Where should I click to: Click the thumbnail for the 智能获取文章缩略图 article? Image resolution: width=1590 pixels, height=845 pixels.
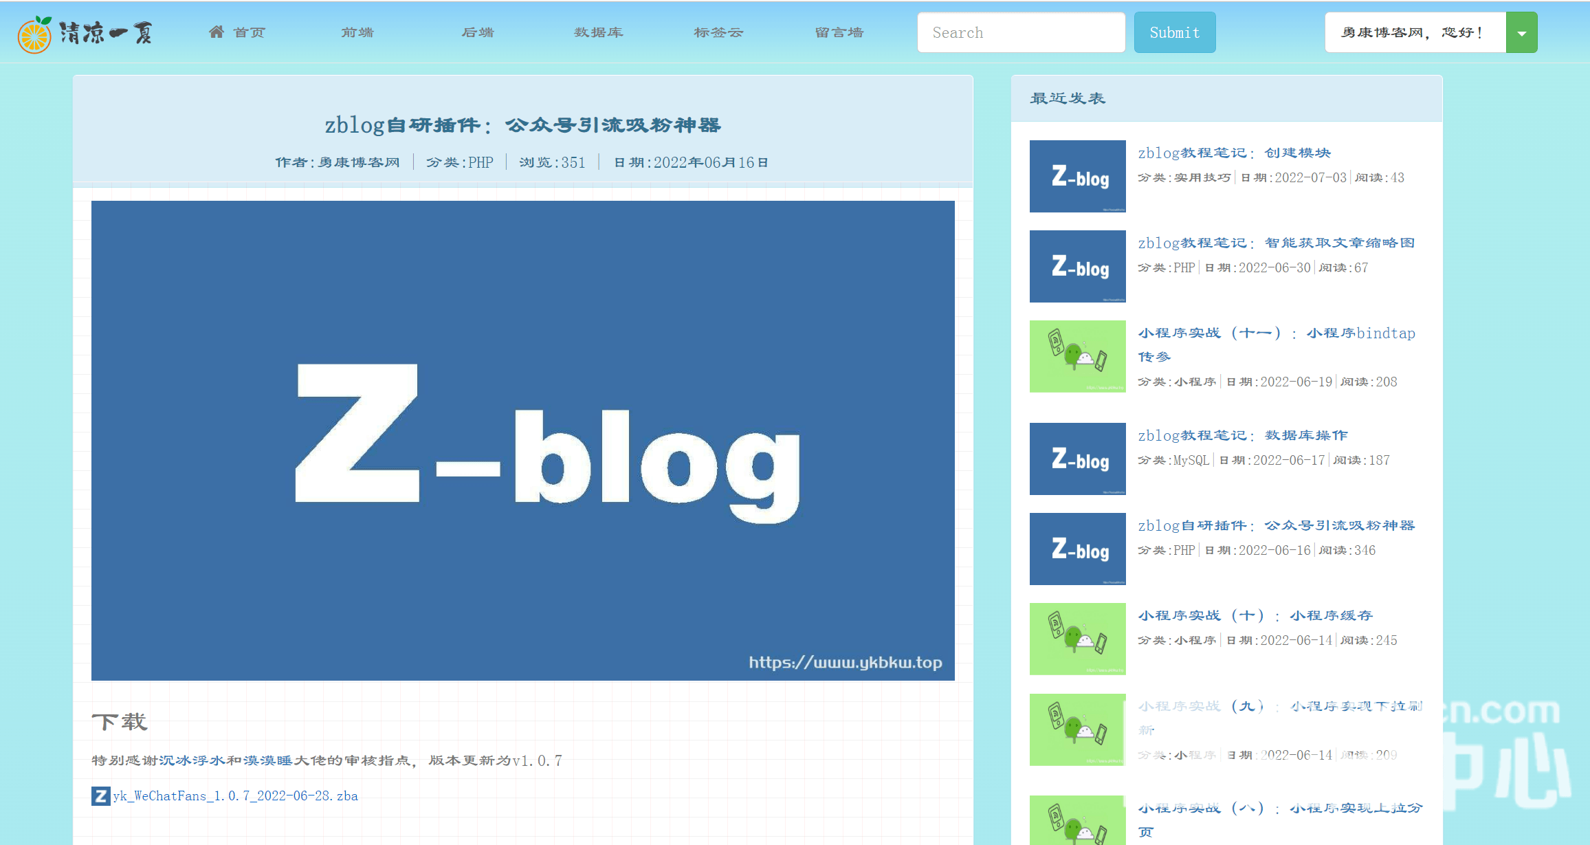pyautogui.click(x=1077, y=266)
